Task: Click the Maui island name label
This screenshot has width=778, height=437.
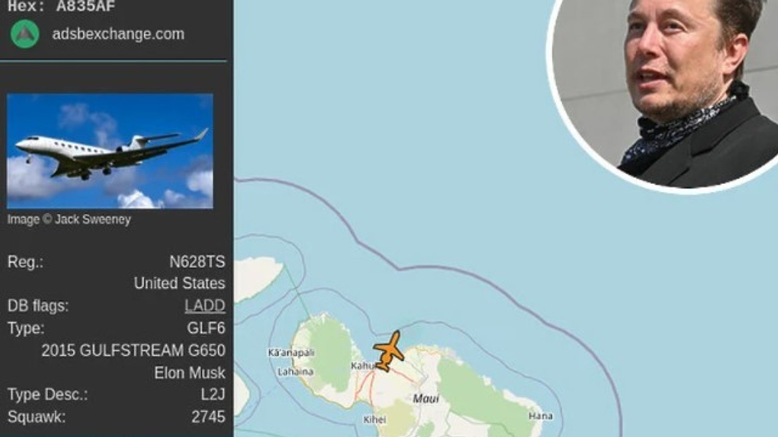Action: pyautogui.click(x=426, y=398)
